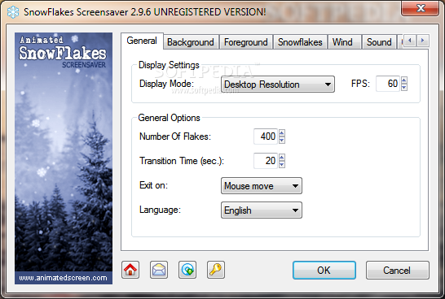Decrease FPS with the down arrow
Screen dimensions: 445x299
pyautogui.click(x=404, y=88)
